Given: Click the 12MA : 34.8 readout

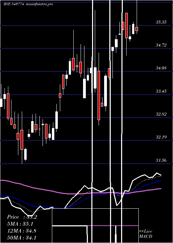Looking at the screenshot, I should click(22, 231).
